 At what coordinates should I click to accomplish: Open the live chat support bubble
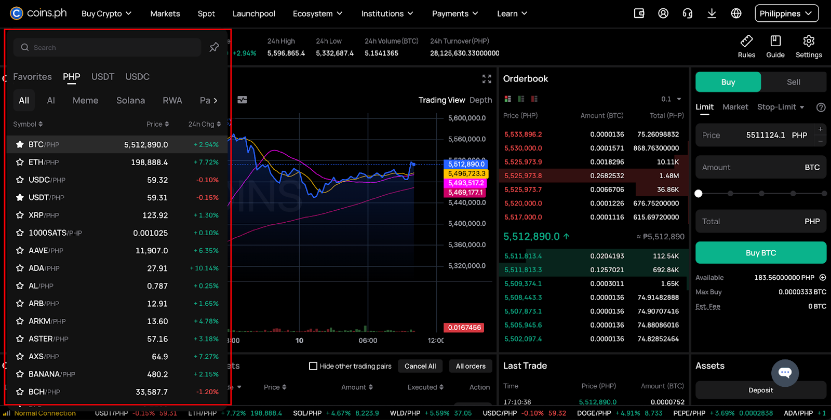click(785, 372)
